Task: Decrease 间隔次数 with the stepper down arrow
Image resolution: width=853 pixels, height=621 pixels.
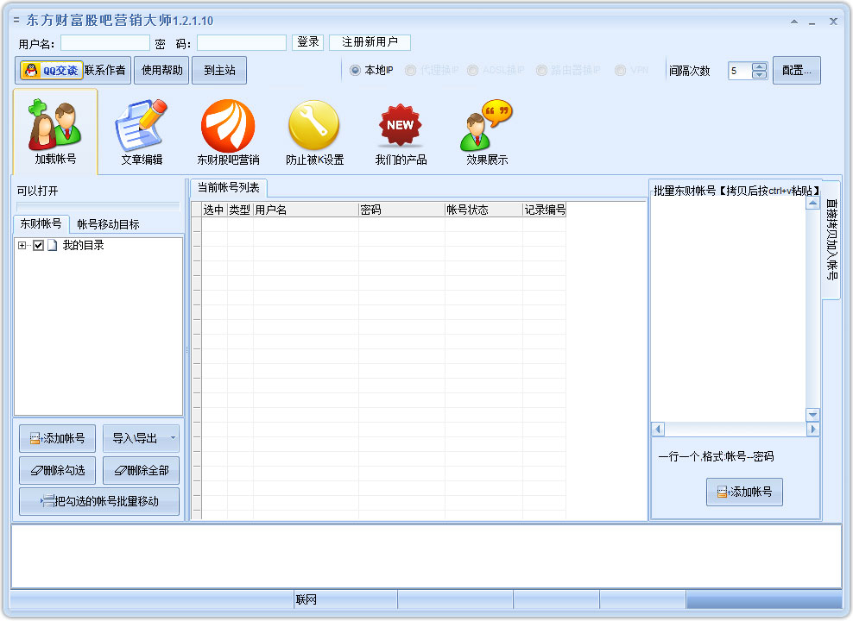Action: pyautogui.click(x=759, y=74)
